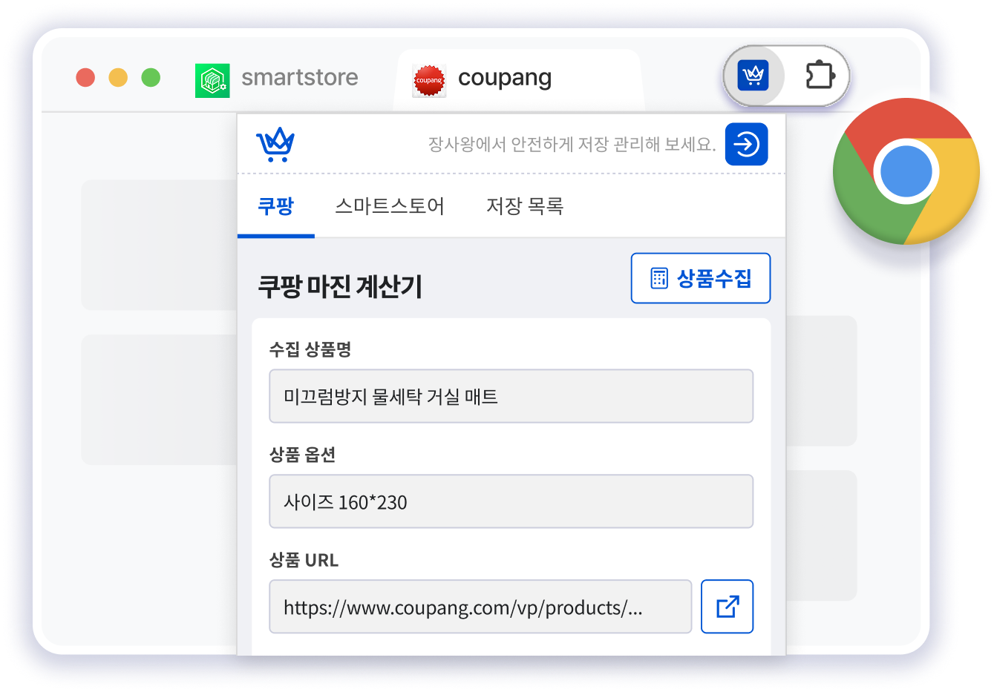Click the 장사왕 logo in popup header

click(275, 145)
